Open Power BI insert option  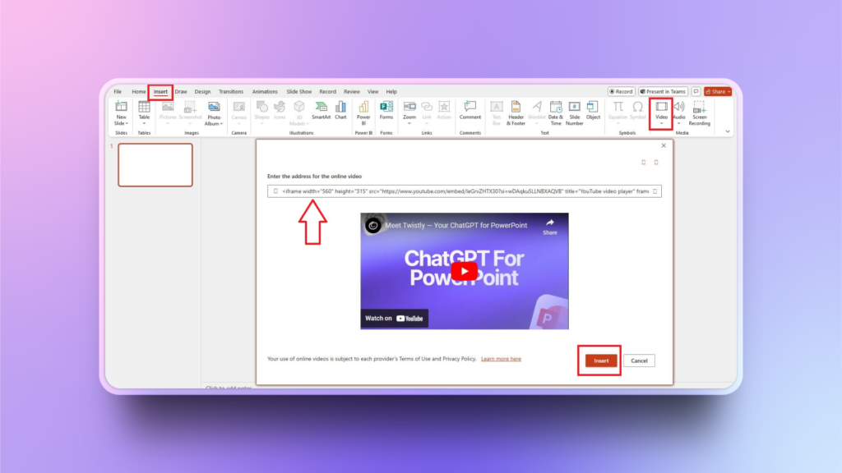coord(363,113)
